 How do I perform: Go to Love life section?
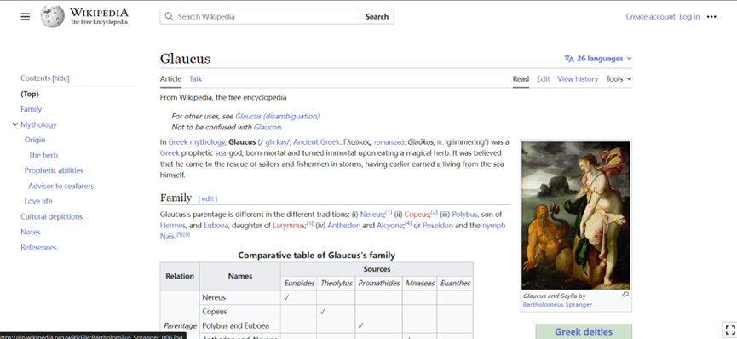click(38, 201)
